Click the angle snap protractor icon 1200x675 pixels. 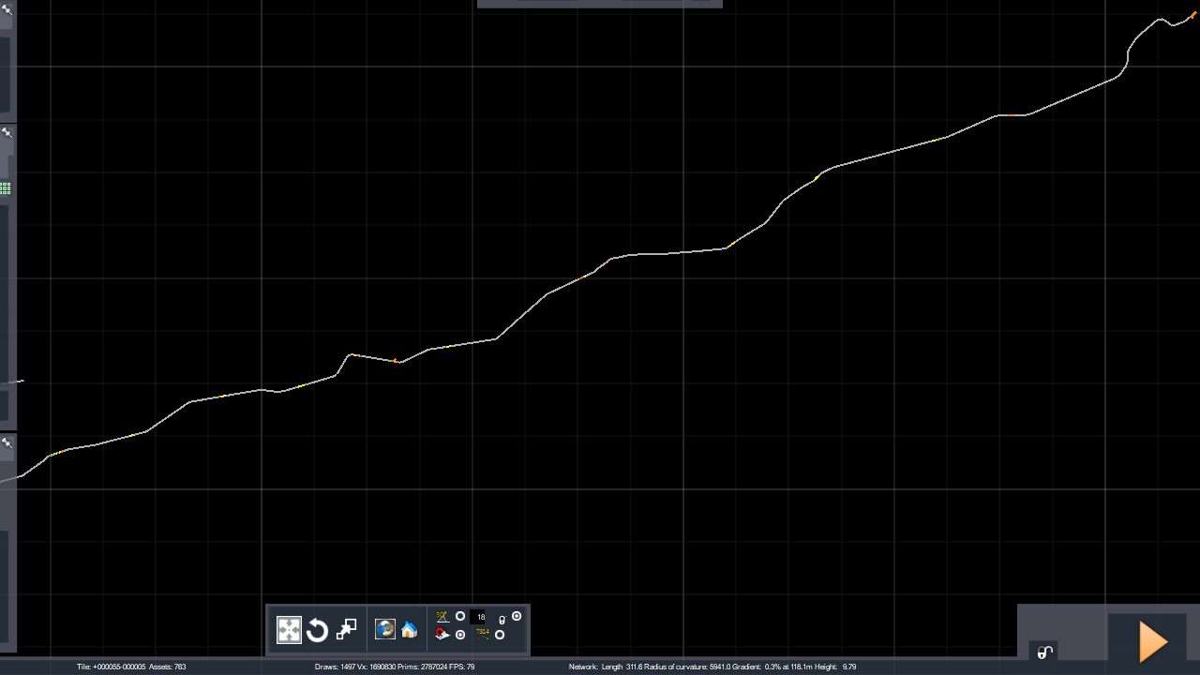442,617
